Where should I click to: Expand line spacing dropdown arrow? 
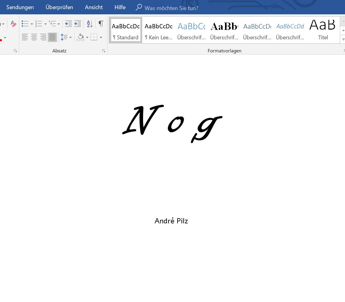[70, 37]
